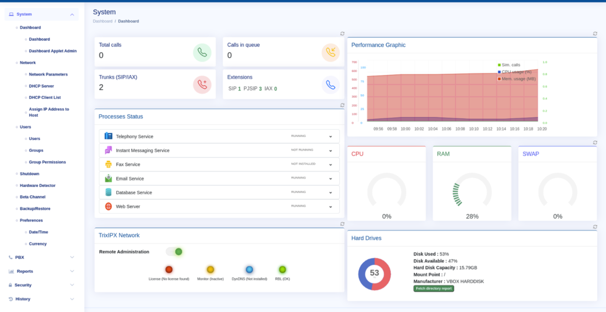Click the hard drive usage donut chart
Image resolution: width=606 pixels, height=312 pixels.
(x=374, y=274)
